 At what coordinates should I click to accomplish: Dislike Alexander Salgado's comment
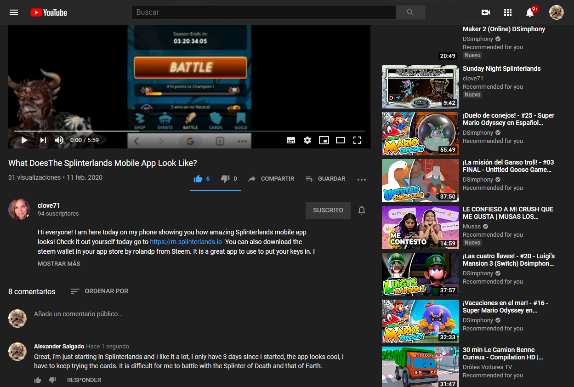52,380
